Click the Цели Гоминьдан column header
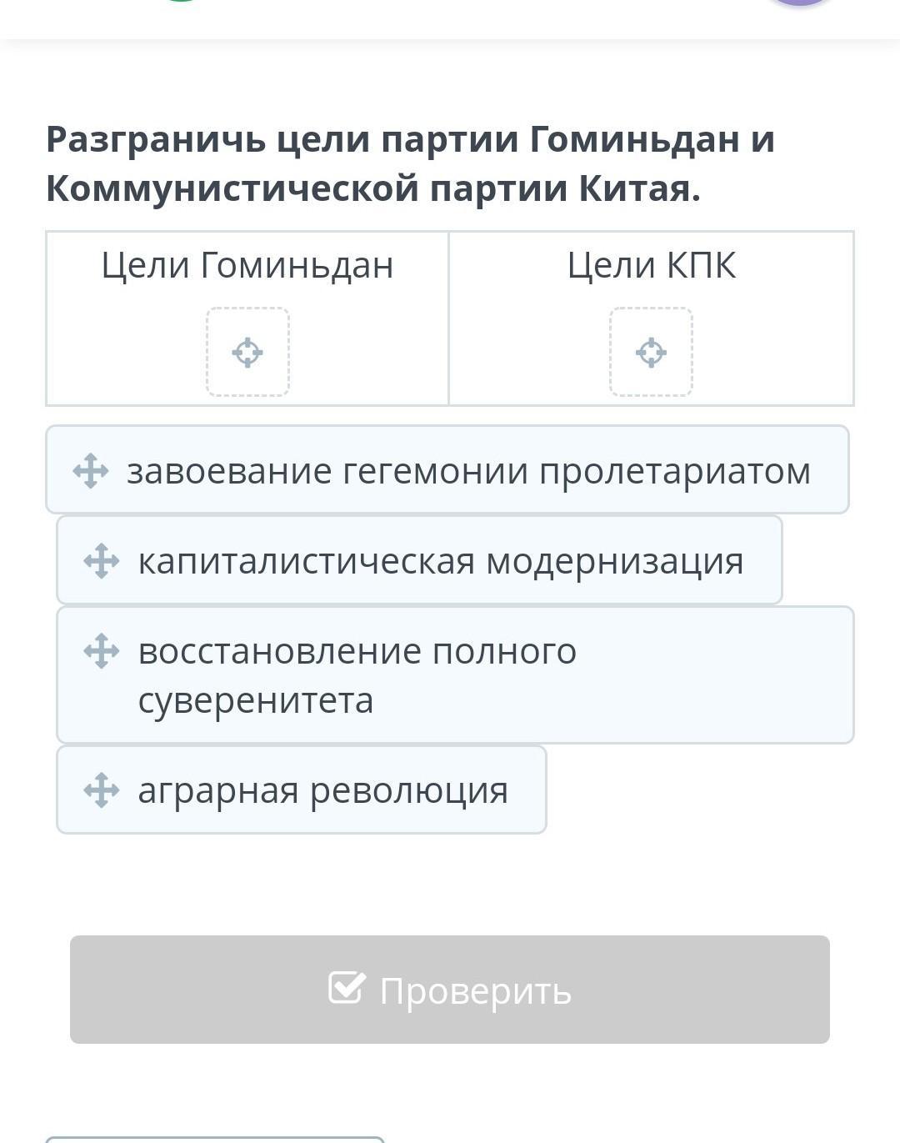 pyautogui.click(x=247, y=265)
